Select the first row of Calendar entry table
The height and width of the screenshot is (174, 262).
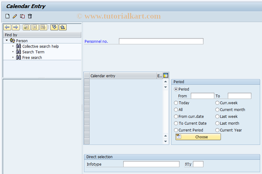[x=87, y=82]
